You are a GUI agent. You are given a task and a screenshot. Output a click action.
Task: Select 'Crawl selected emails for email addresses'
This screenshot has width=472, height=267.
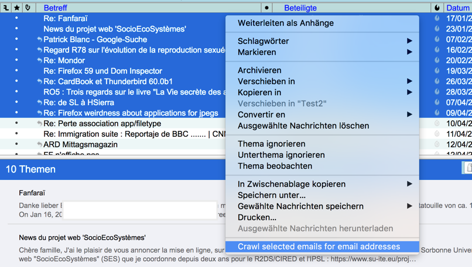319,247
